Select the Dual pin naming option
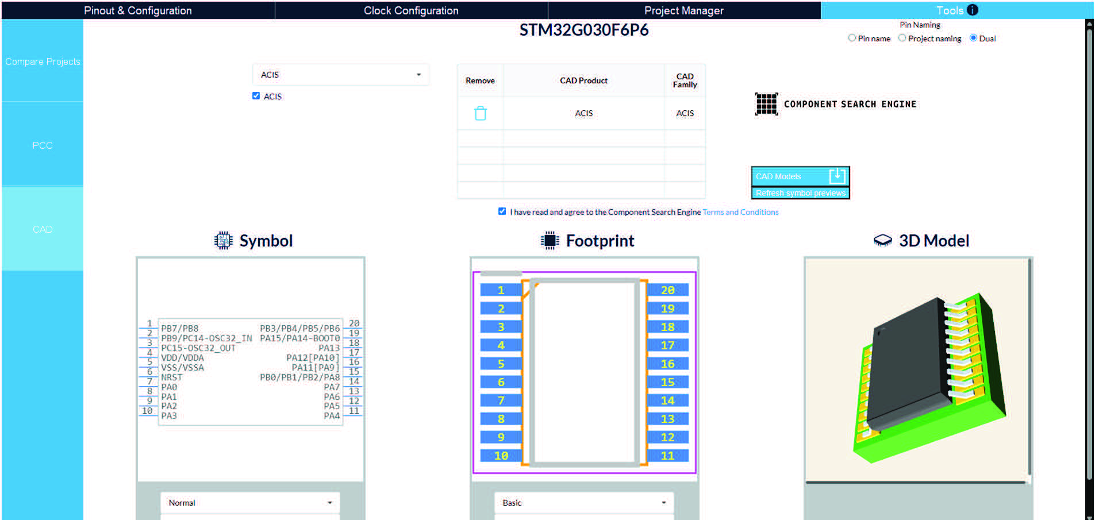Viewport: 1095px width, 520px height. [973, 38]
